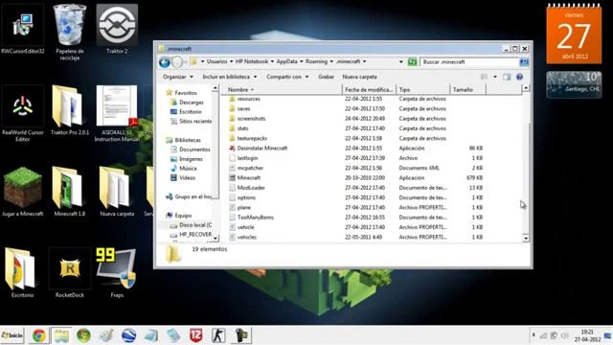Open the Compartir con menu

click(x=287, y=77)
